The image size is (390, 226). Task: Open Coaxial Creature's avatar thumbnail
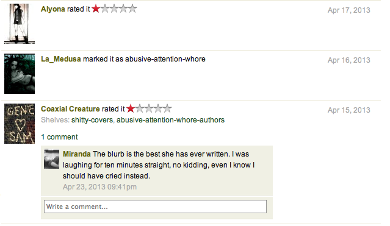point(20,124)
